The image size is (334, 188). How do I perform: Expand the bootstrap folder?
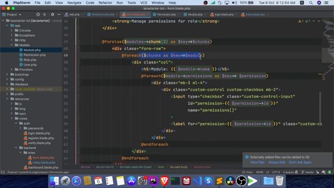[x=7, y=74]
